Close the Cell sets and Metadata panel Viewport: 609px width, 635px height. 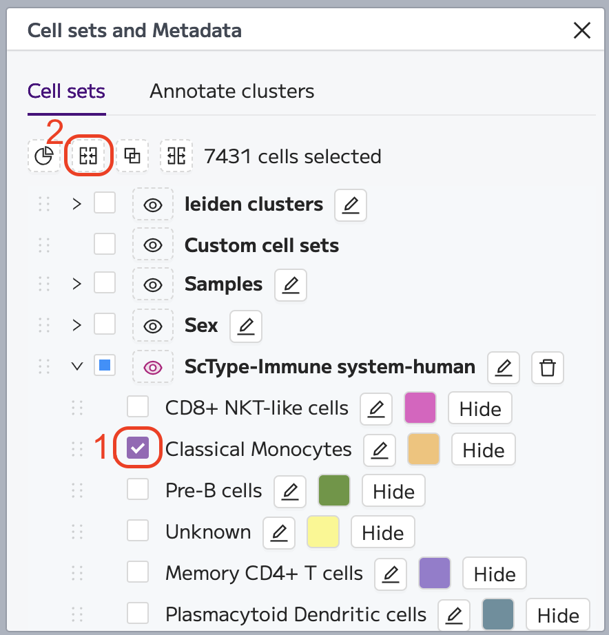[582, 30]
